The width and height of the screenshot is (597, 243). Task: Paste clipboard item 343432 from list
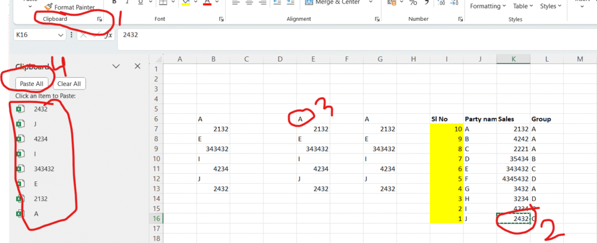44,169
